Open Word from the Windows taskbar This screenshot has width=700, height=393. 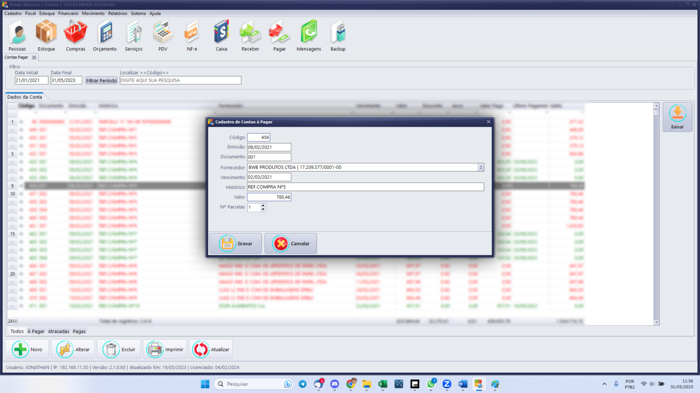pyautogui.click(x=462, y=384)
